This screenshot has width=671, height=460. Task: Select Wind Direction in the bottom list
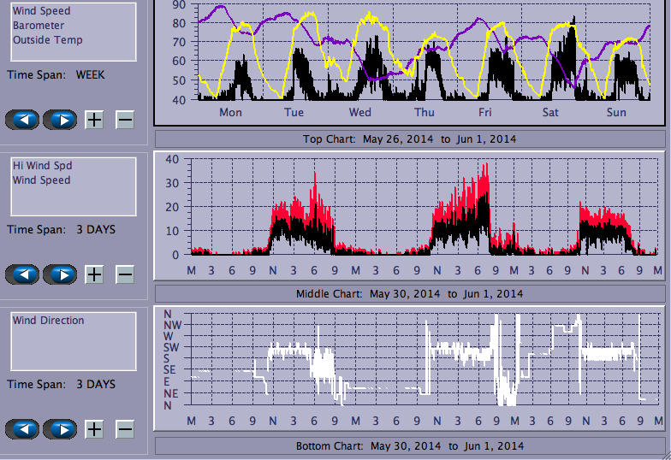click(48, 321)
